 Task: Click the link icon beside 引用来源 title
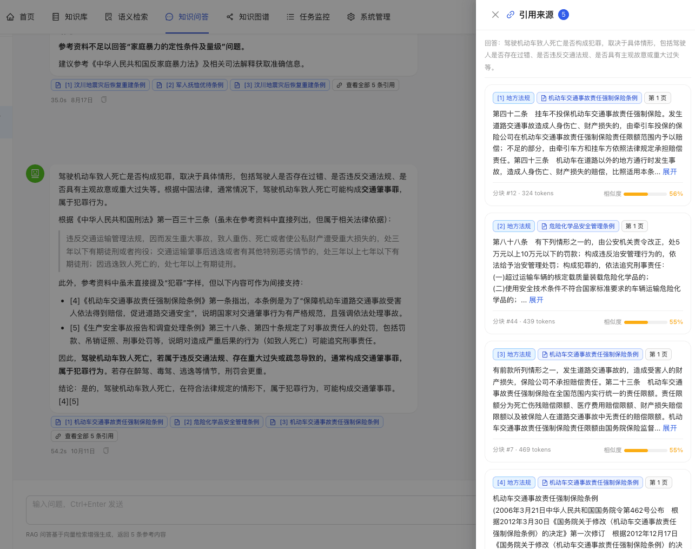pyautogui.click(x=511, y=15)
